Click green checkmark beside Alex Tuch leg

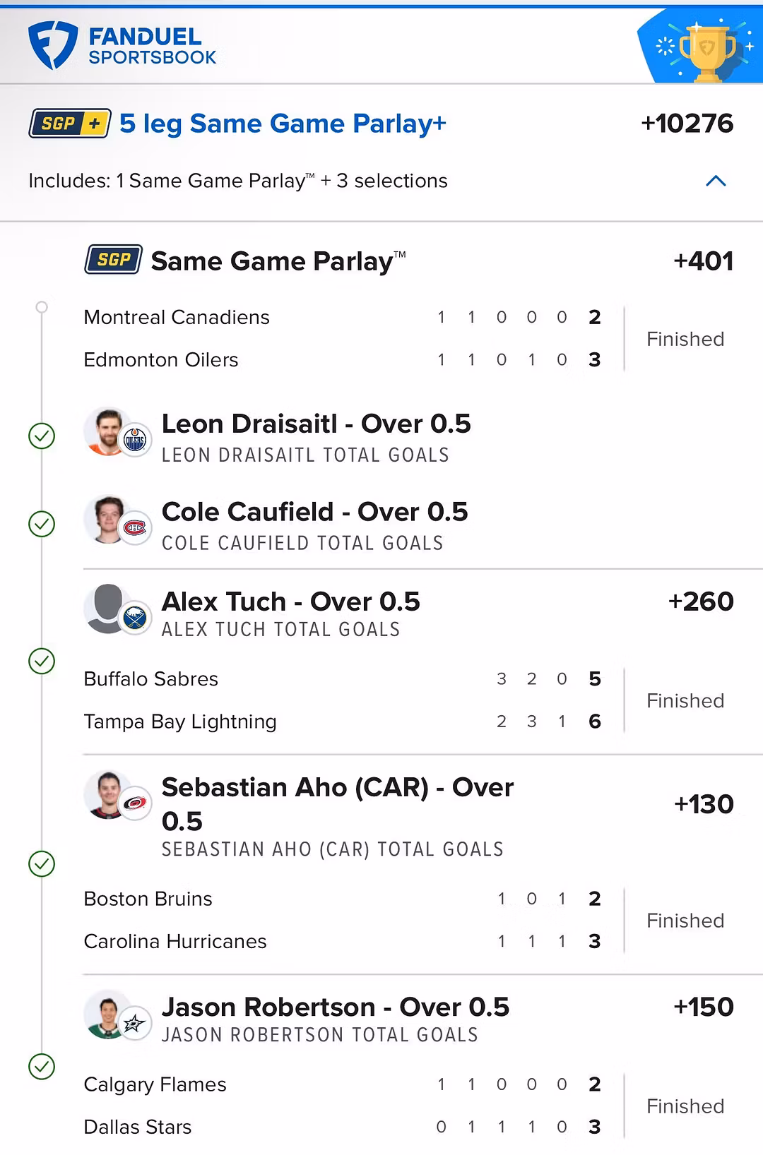tap(42, 661)
